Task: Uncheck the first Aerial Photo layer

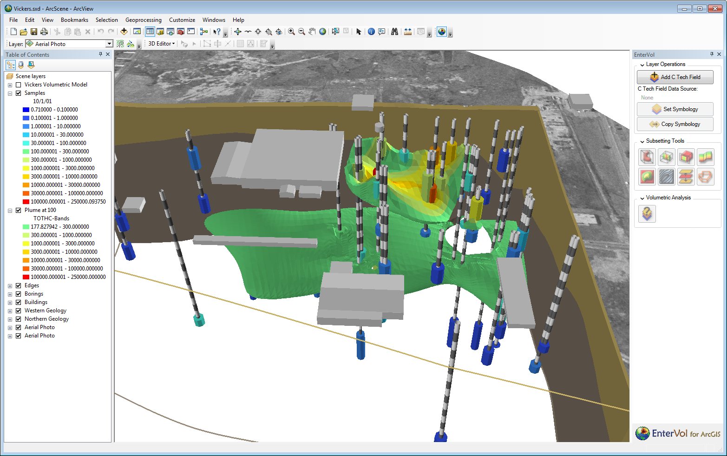Action: tap(19, 327)
